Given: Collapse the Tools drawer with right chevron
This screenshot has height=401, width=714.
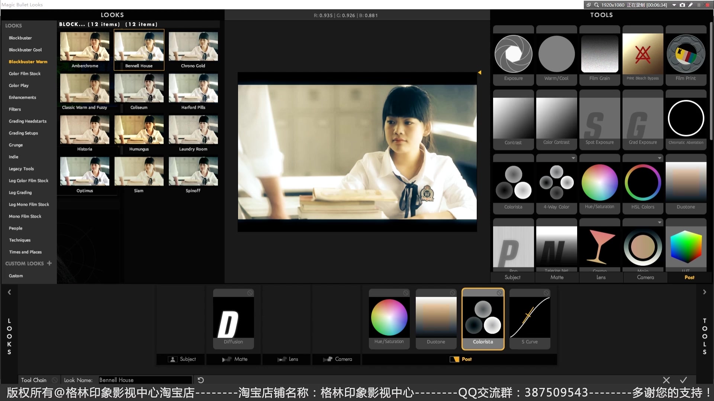Looking at the screenshot, I should (704, 292).
